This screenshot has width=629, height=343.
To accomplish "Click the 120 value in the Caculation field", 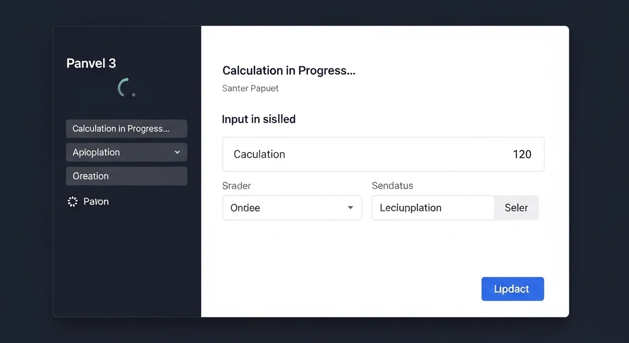I will pos(522,154).
